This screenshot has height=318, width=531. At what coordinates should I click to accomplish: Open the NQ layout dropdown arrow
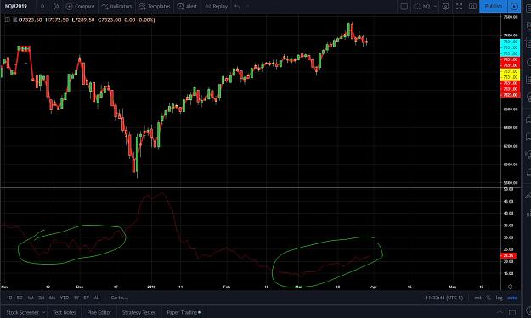point(435,7)
